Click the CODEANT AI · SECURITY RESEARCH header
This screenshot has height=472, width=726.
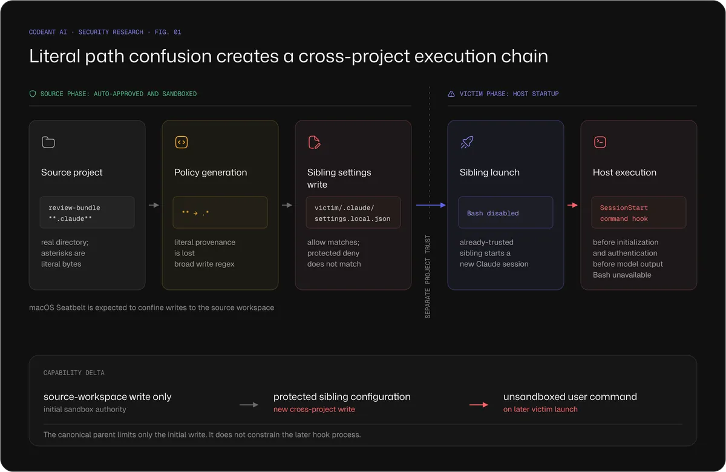pyautogui.click(x=105, y=32)
